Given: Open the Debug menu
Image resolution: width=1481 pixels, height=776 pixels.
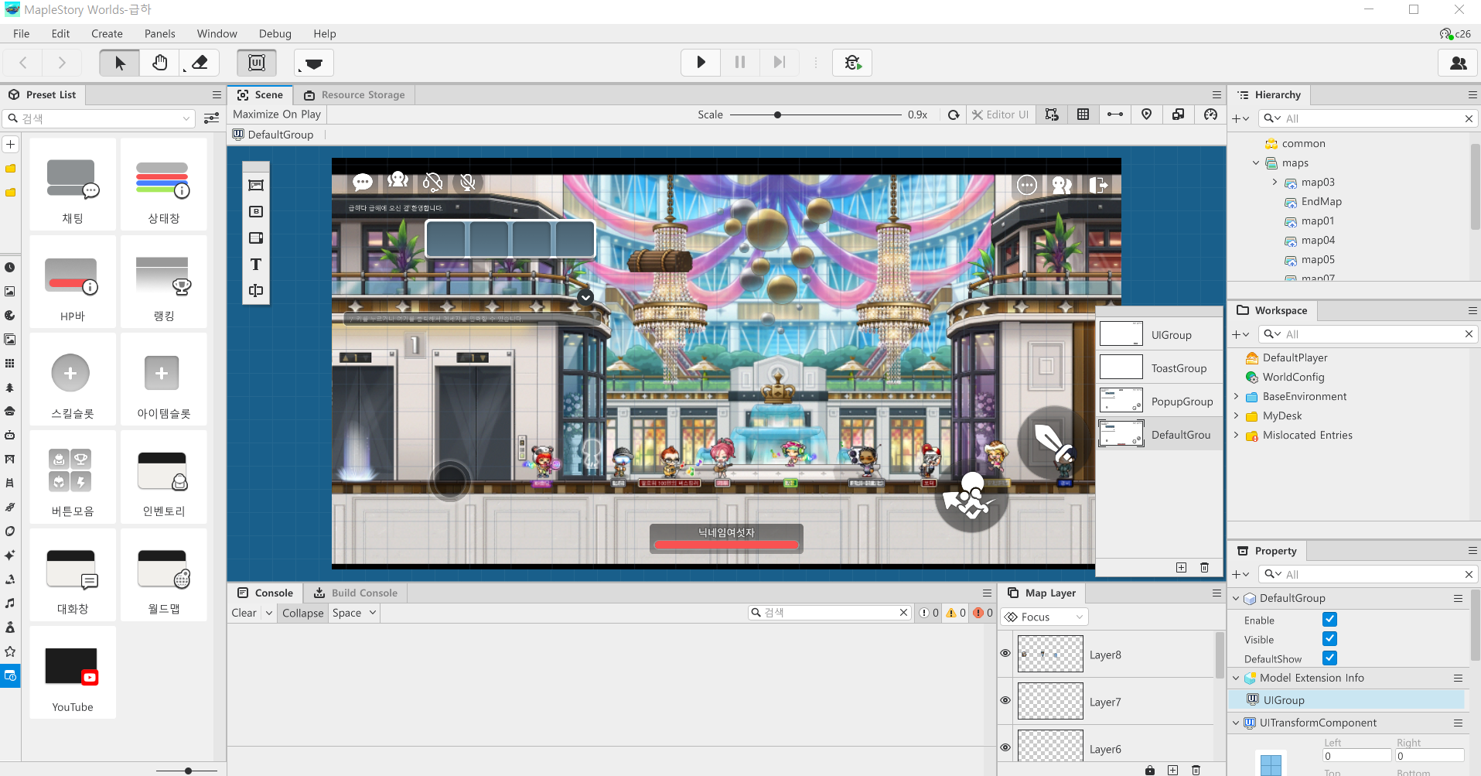Looking at the screenshot, I should [x=275, y=34].
